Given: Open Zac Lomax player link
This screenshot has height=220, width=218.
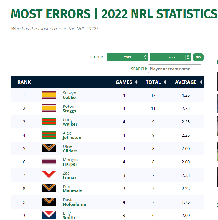Looking at the screenshot, I should click(x=70, y=175).
